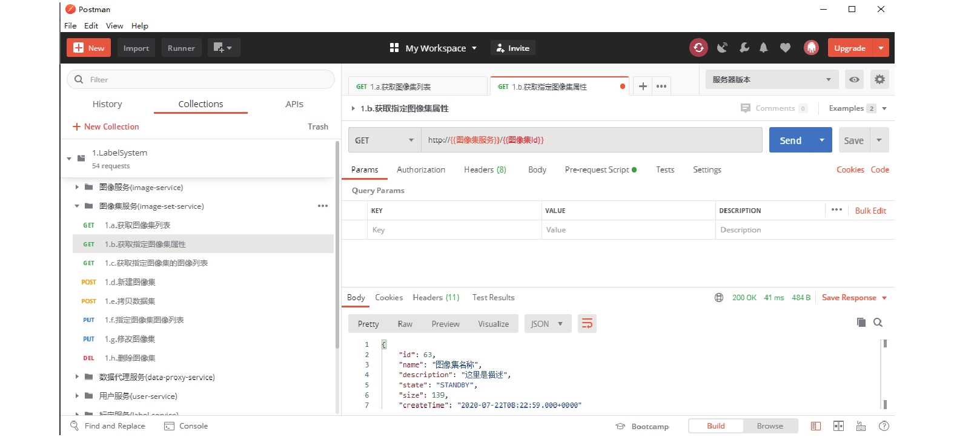Toggle the sidebar layout icon in status bar
Image resolution: width=954 pixels, height=437 pixels.
tap(816, 426)
